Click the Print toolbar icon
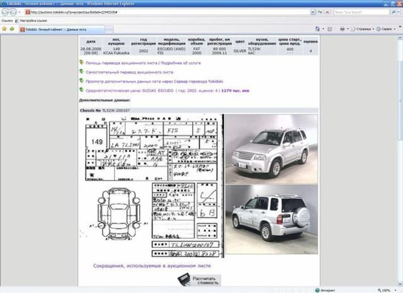Screen dimensions: 403x293 coord(342,30)
